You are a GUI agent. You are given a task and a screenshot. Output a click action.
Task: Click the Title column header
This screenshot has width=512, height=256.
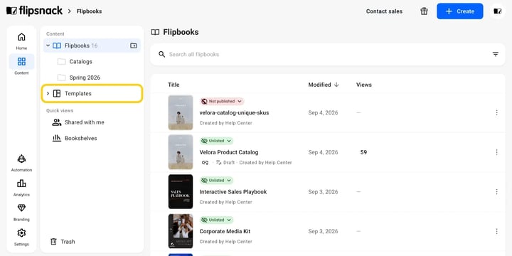tap(174, 85)
